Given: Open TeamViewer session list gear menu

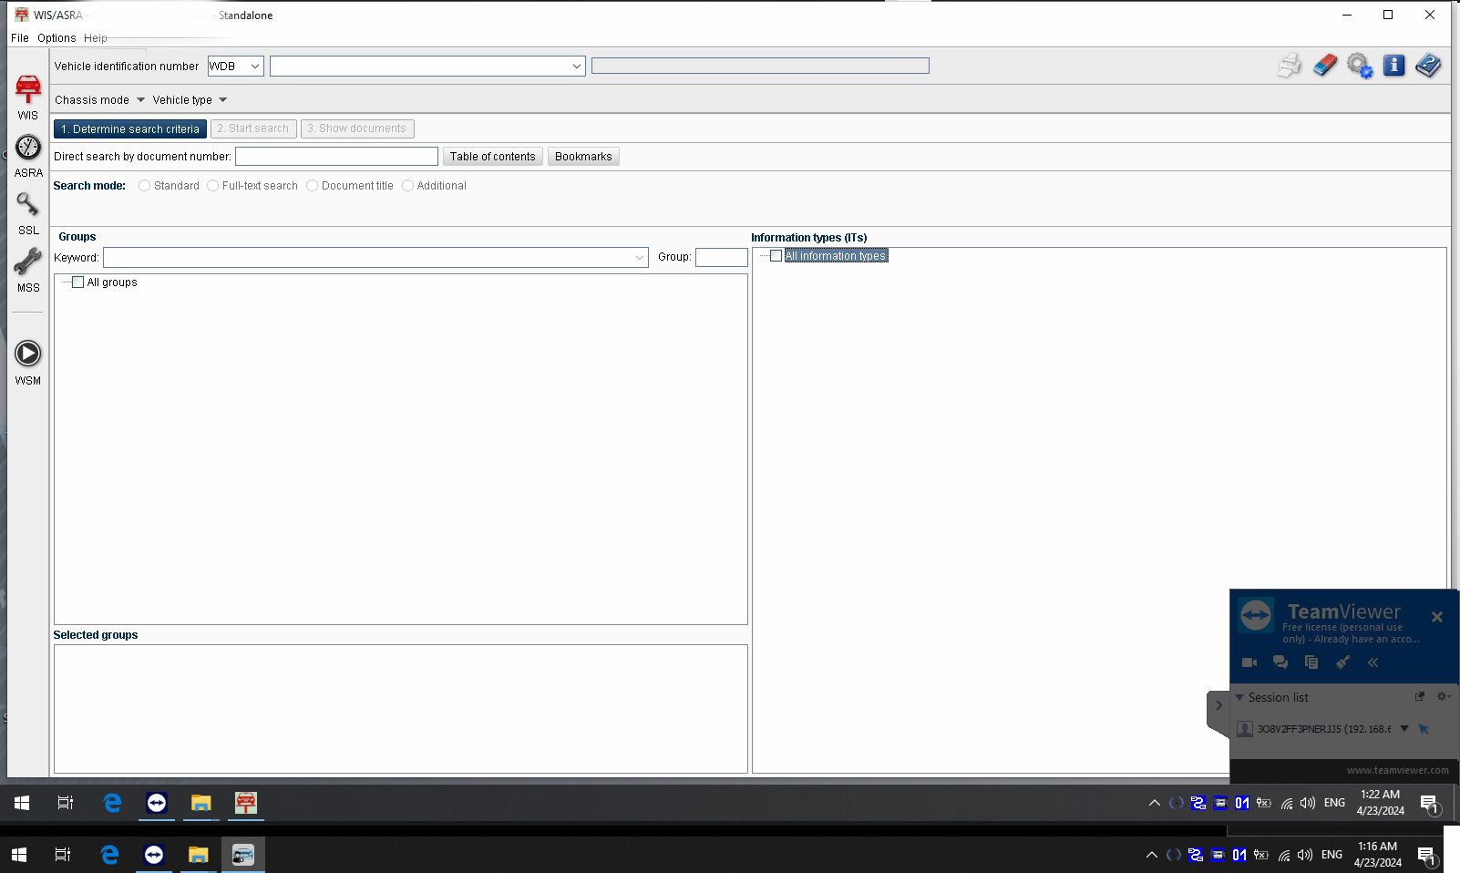Looking at the screenshot, I should coord(1444,696).
